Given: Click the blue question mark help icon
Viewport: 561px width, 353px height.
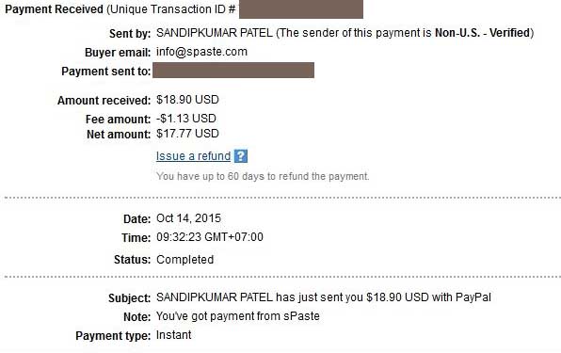Looking at the screenshot, I should pos(241,156).
